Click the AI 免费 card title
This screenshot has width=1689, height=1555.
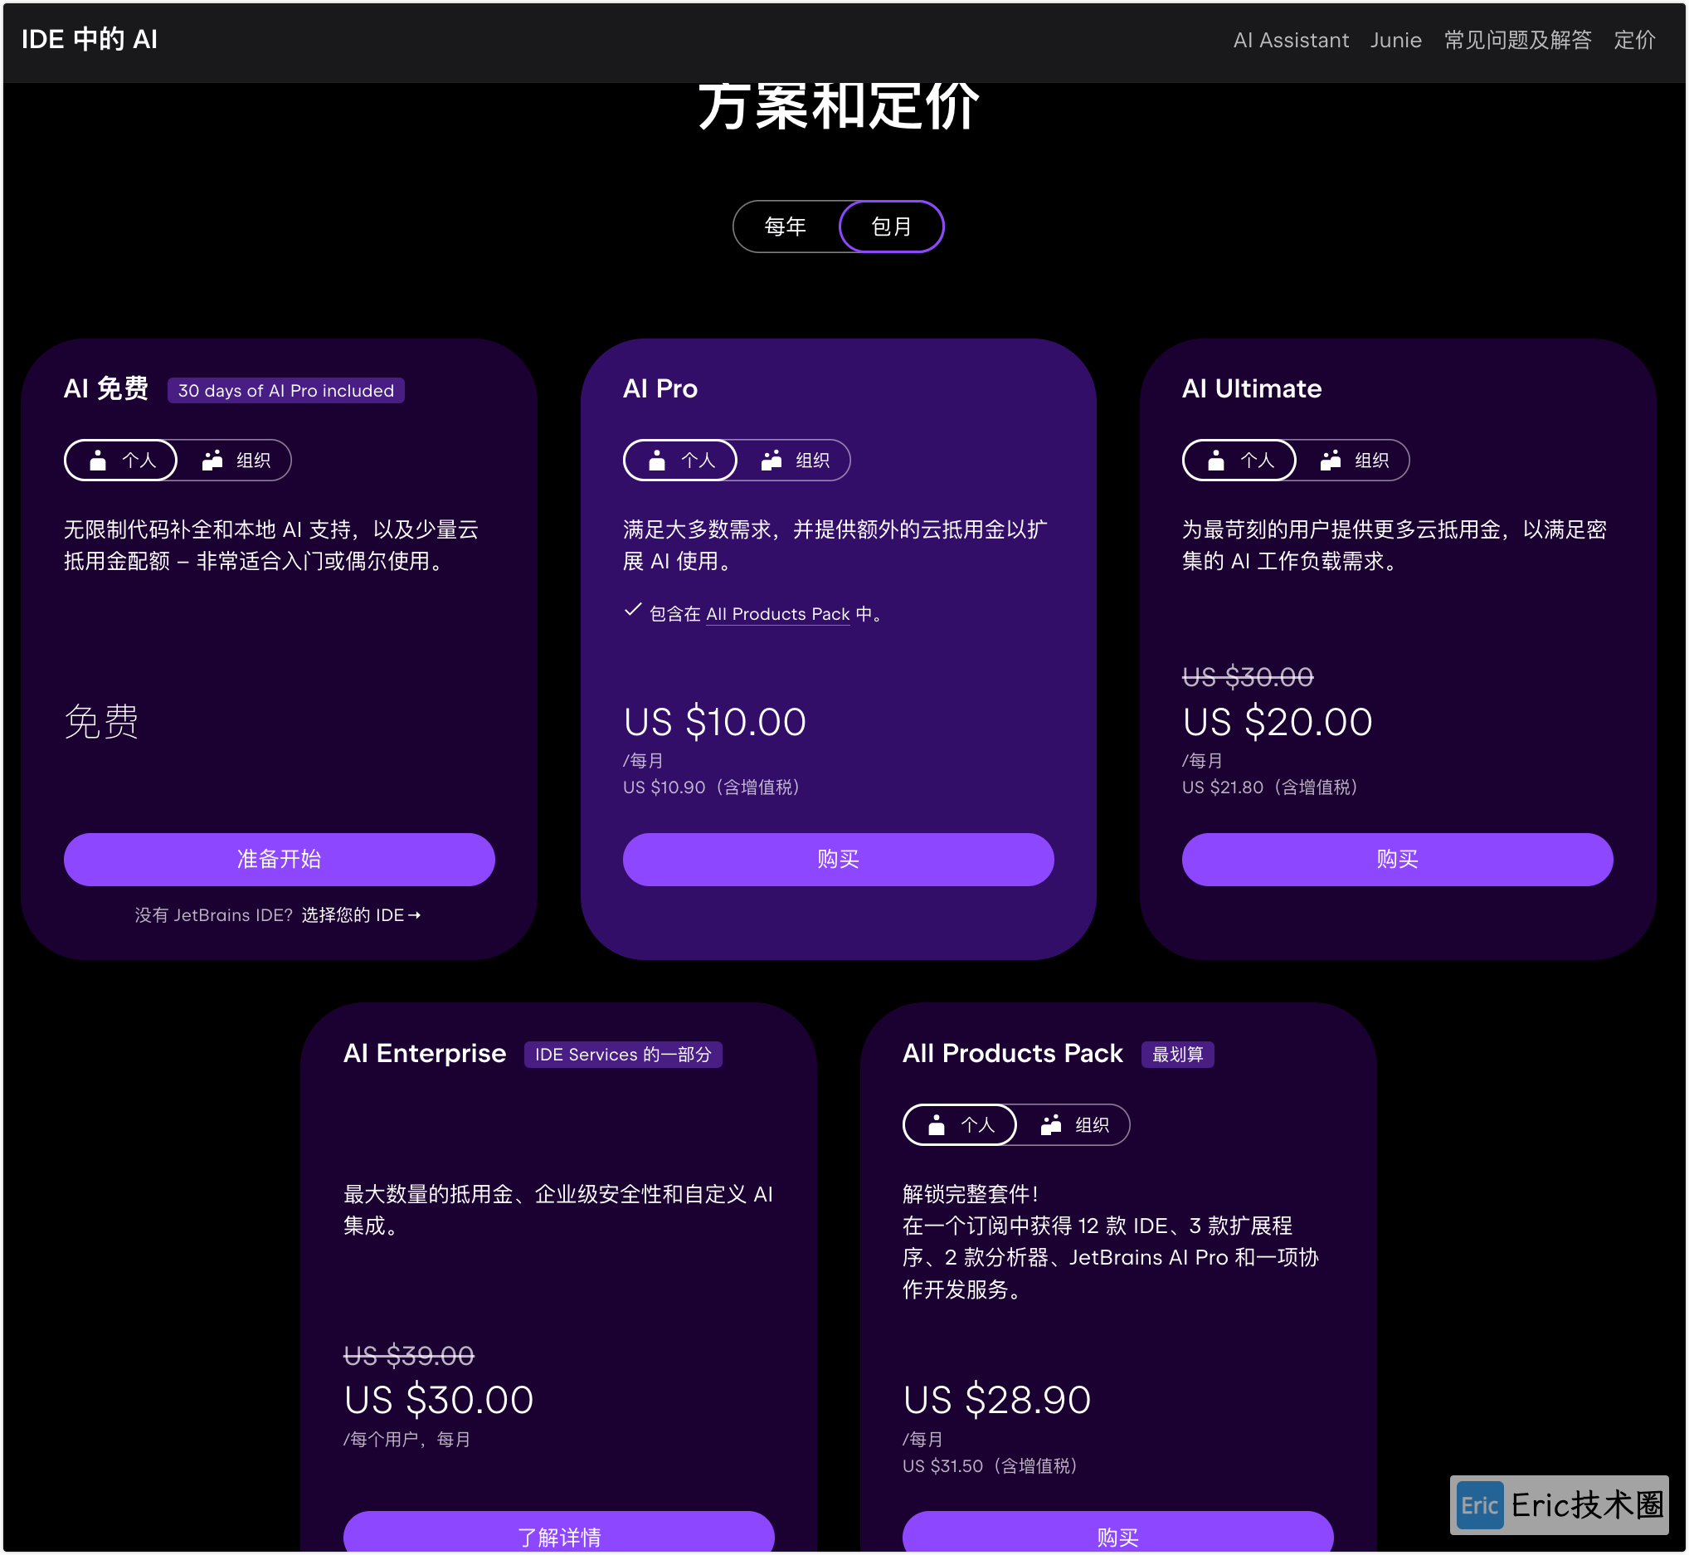106,388
